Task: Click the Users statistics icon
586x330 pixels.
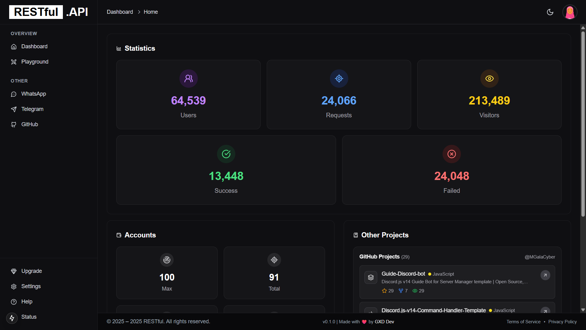Action: tap(188, 79)
